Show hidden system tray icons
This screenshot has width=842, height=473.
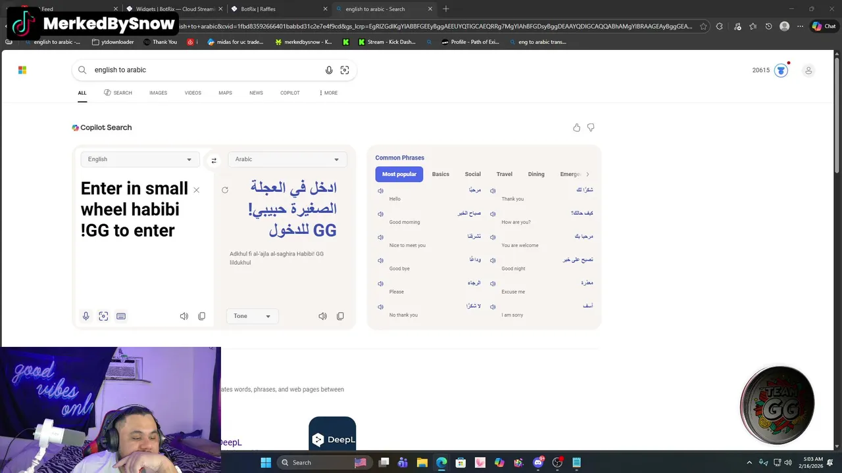pyautogui.click(x=749, y=462)
